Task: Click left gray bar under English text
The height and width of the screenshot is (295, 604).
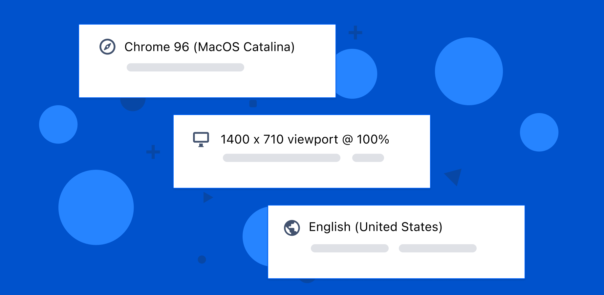Action: pos(350,248)
